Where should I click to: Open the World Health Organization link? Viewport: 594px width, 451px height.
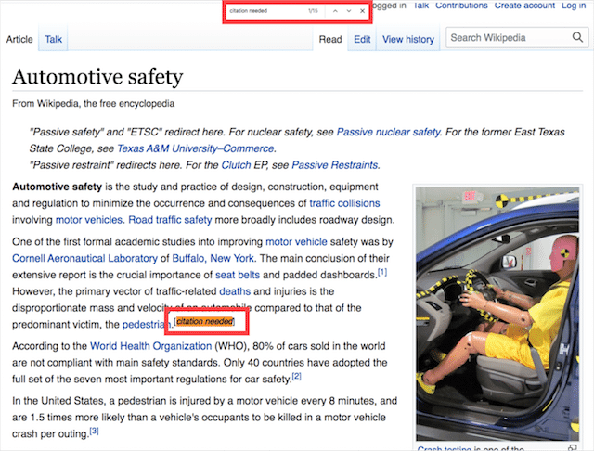pyautogui.click(x=150, y=346)
